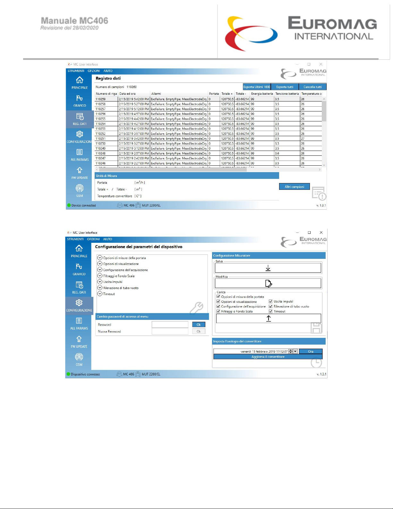The height and width of the screenshot is (509, 393).
Task: Expand Configurazione dell'acquisizione section
Action: point(100,270)
